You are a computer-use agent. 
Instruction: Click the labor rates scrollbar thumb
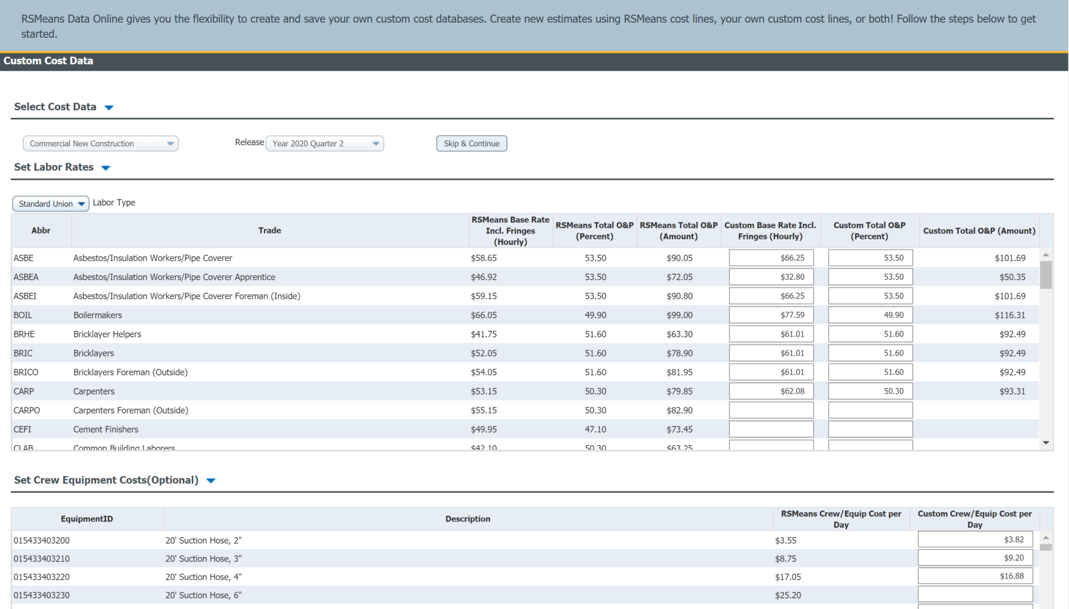[1045, 274]
